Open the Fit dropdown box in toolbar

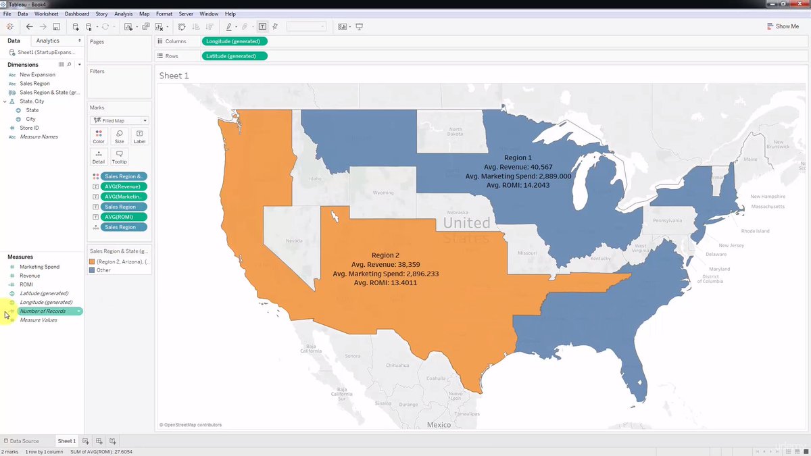(306, 26)
